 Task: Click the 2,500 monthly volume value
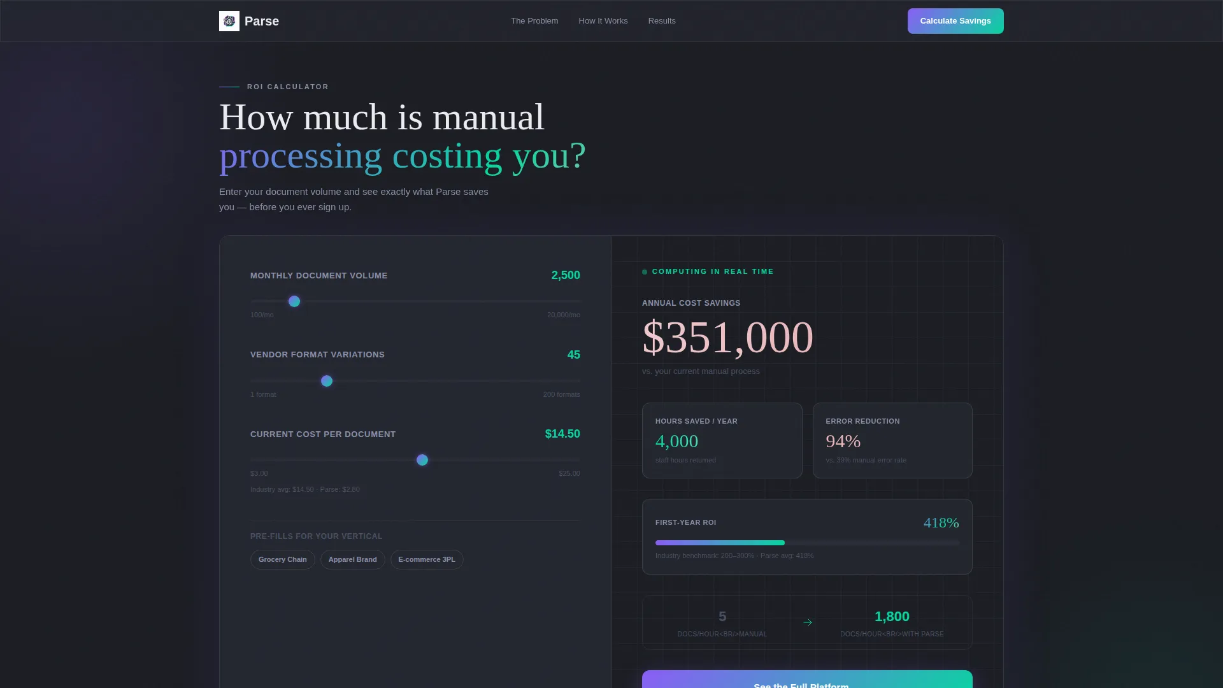pyautogui.click(x=566, y=275)
